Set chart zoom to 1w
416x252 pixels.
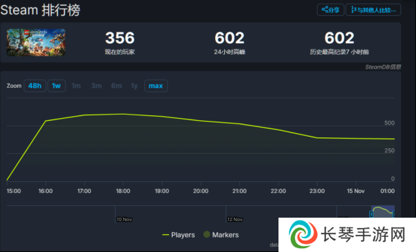point(56,86)
